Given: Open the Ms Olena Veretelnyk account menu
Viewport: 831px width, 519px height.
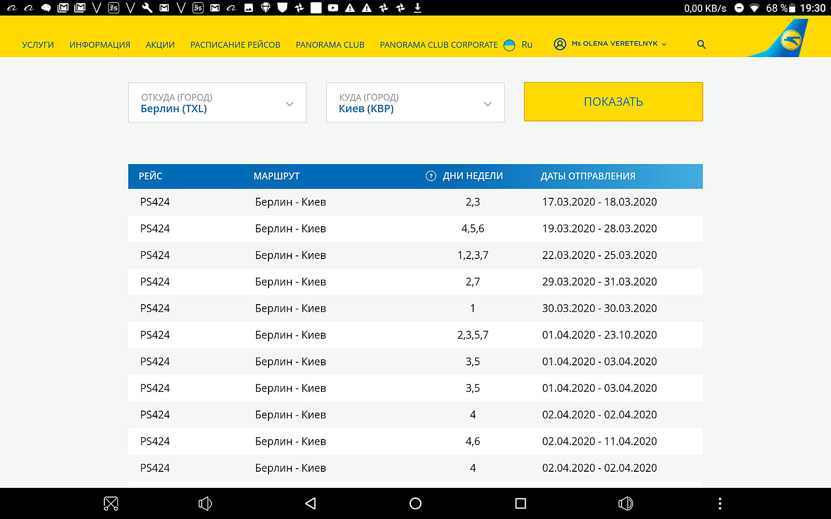Looking at the screenshot, I should tap(615, 44).
